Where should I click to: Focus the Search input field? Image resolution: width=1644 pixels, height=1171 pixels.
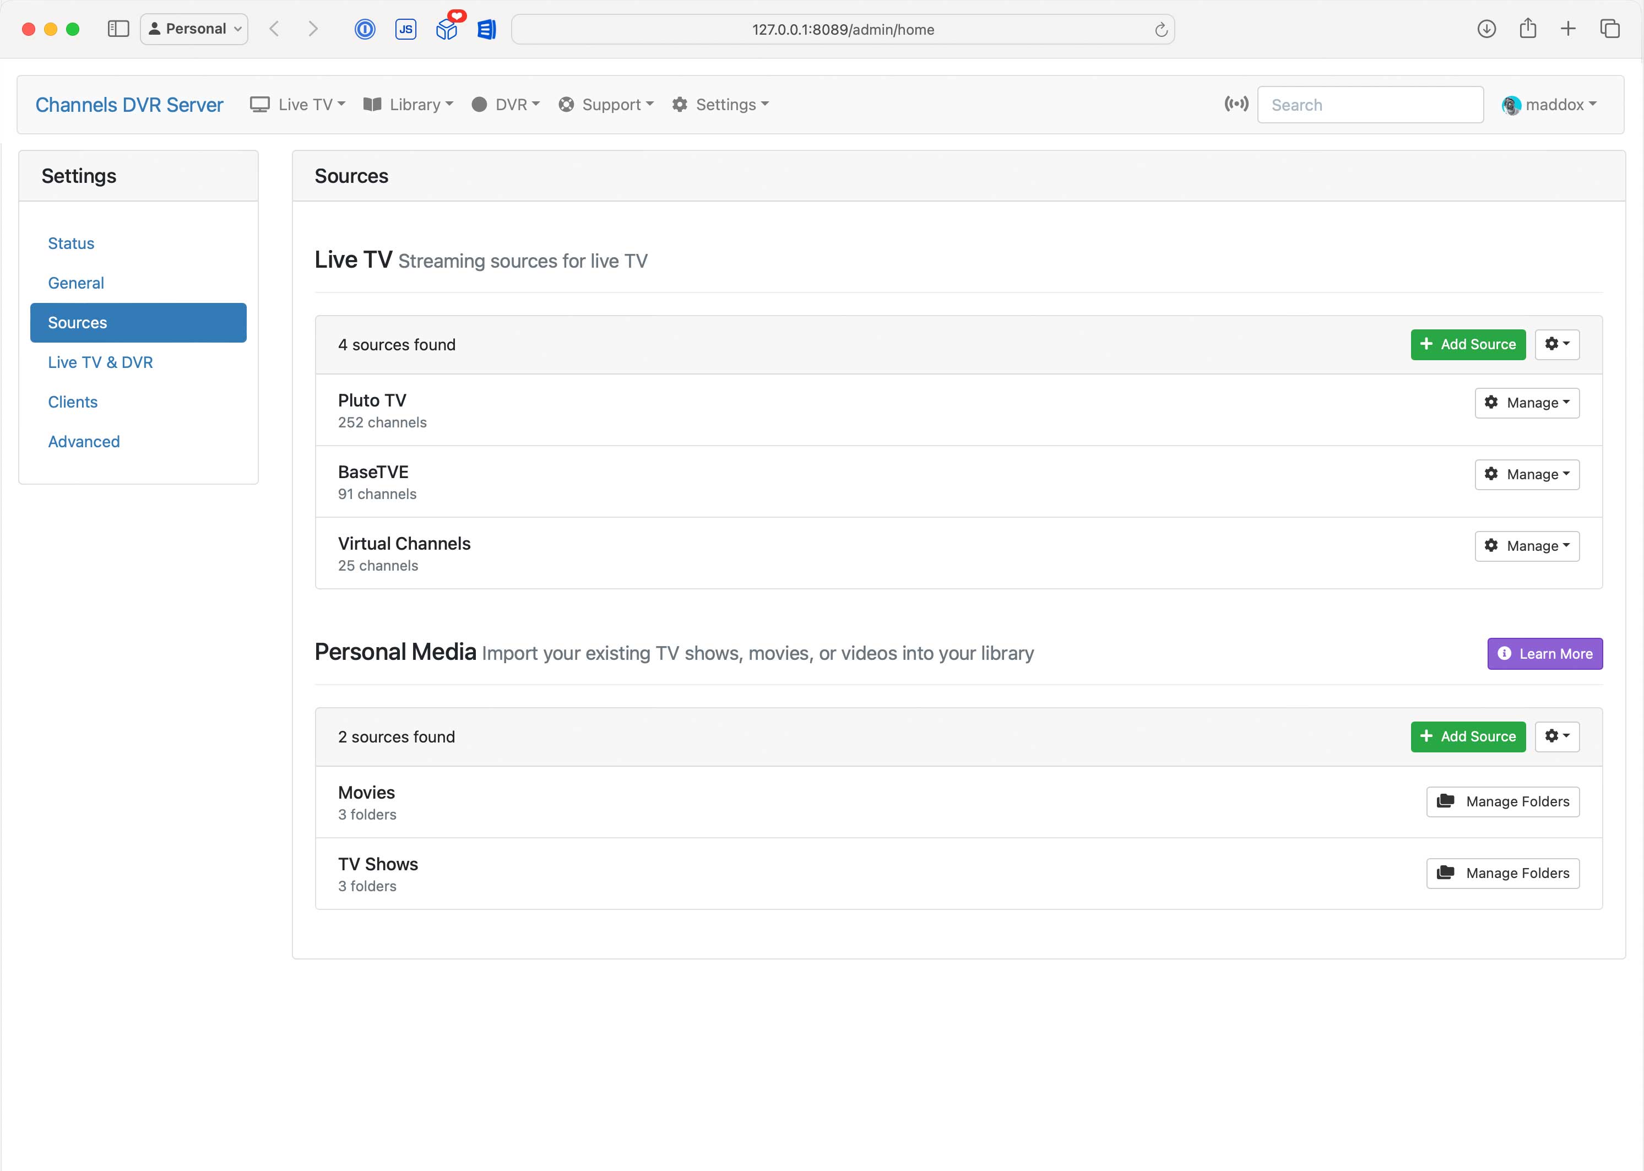coord(1370,105)
